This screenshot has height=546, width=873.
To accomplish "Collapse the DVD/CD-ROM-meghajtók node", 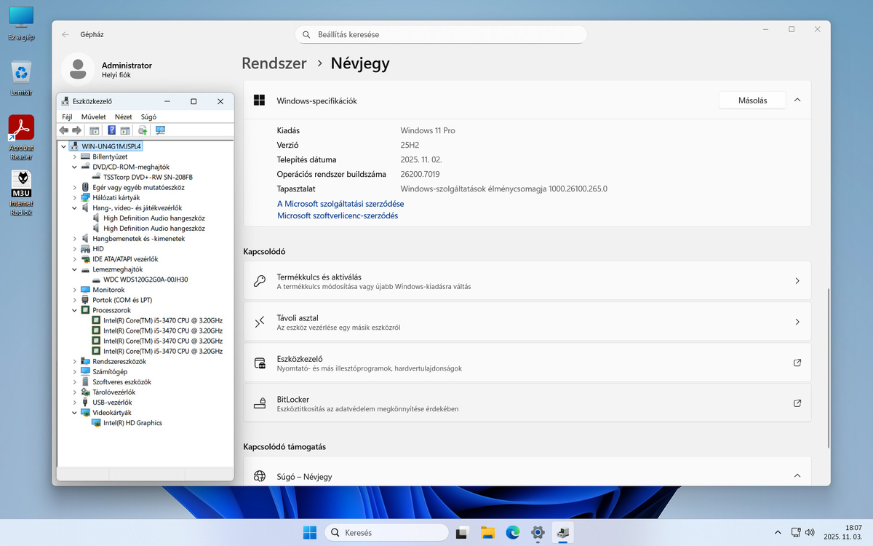I will [x=74, y=167].
